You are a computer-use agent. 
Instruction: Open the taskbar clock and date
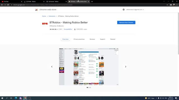[171, 98]
